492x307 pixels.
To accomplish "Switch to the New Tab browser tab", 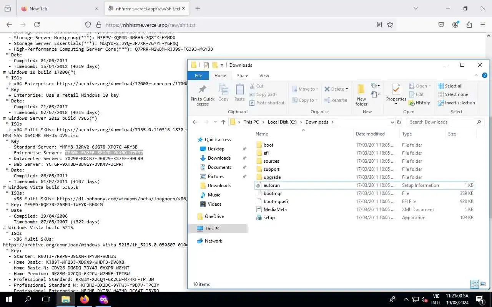I will tap(60, 8).
